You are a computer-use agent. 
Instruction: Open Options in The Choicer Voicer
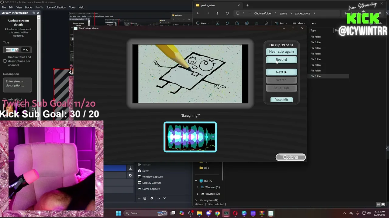point(291,157)
